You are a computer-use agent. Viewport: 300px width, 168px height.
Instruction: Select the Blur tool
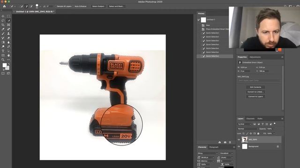8,42
